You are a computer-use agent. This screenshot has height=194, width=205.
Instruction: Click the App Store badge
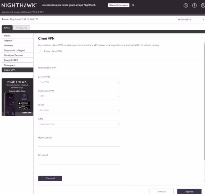[24, 103]
